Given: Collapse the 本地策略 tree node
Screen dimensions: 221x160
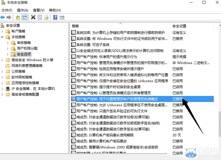Looking at the screenshot, I should [x=3, y=37].
